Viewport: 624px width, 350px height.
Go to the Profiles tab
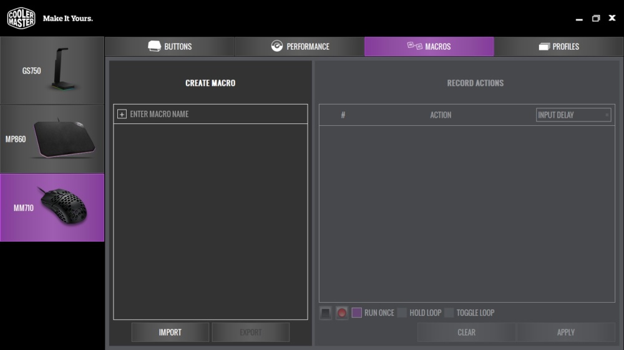tap(558, 47)
